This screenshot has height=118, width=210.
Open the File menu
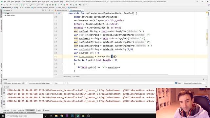pyautogui.click(x=5, y=2)
